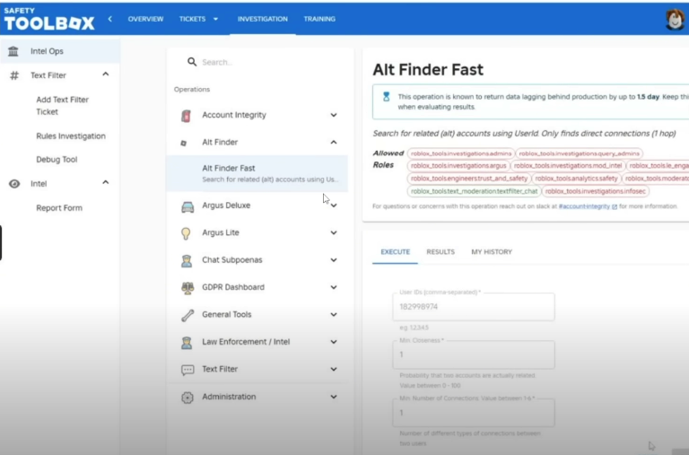The width and height of the screenshot is (689, 455).
Task: Go to the Overview tab
Action: tap(145, 19)
